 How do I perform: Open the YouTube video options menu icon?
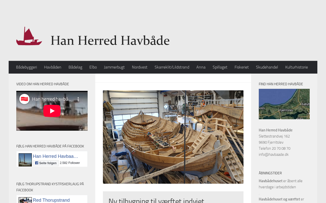click(x=78, y=99)
